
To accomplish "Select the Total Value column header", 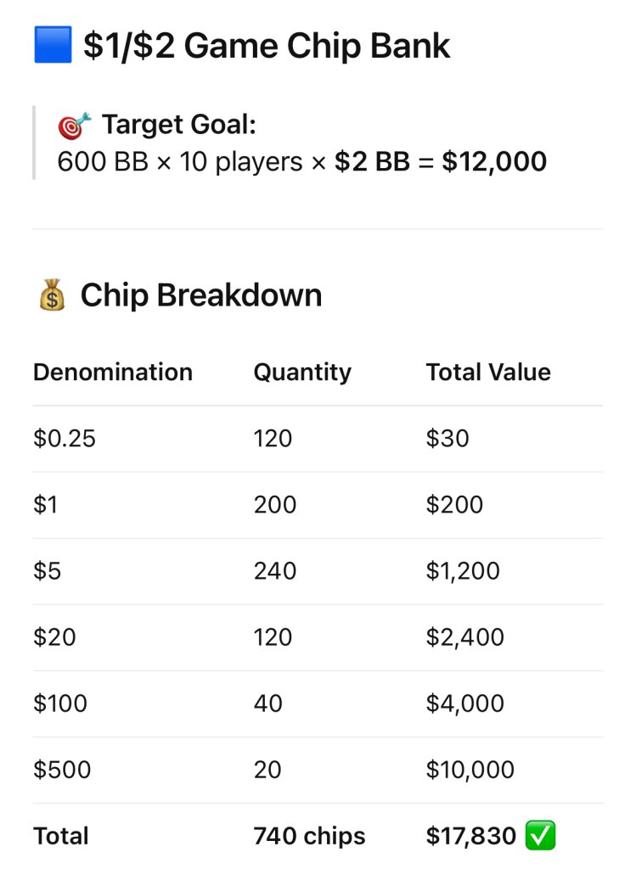I will (x=488, y=372).
